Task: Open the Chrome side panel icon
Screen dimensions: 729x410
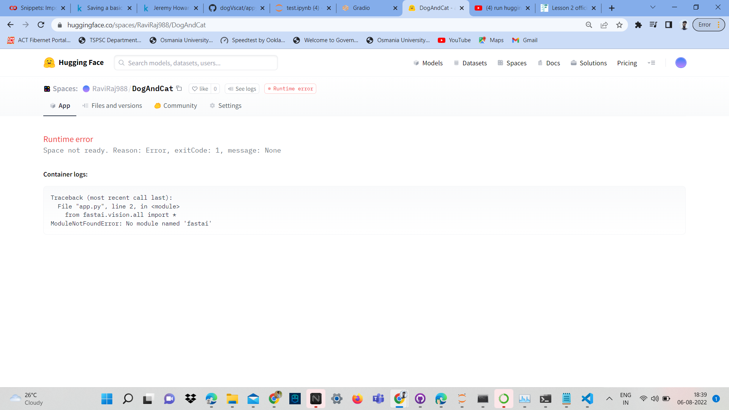Action: pos(669,25)
